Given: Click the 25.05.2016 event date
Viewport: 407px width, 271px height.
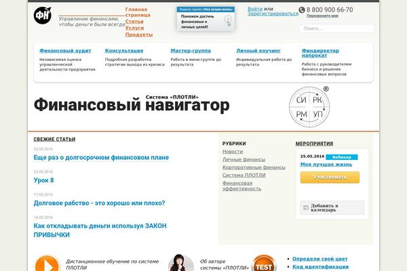Looking at the screenshot, I should pos(312,157).
